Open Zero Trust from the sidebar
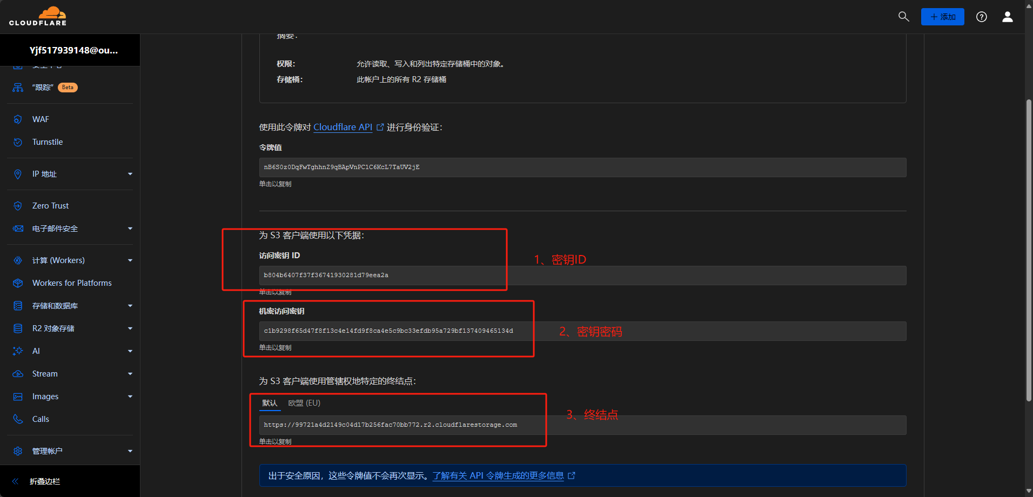1033x497 pixels. 50,206
